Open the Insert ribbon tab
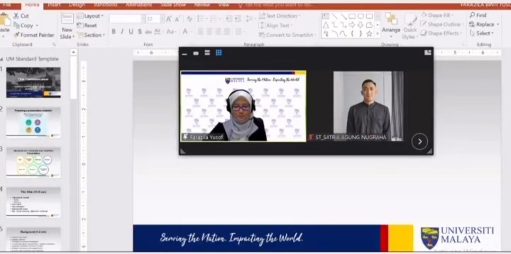The image size is (511, 254). coord(54,5)
